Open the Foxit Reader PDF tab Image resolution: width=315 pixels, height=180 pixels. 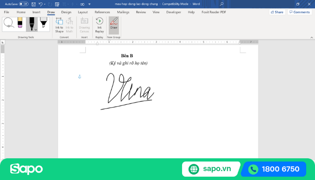tap(214, 12)
